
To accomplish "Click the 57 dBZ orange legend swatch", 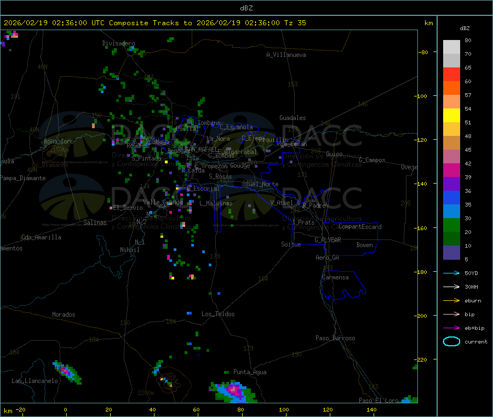I will click(451, 88).
